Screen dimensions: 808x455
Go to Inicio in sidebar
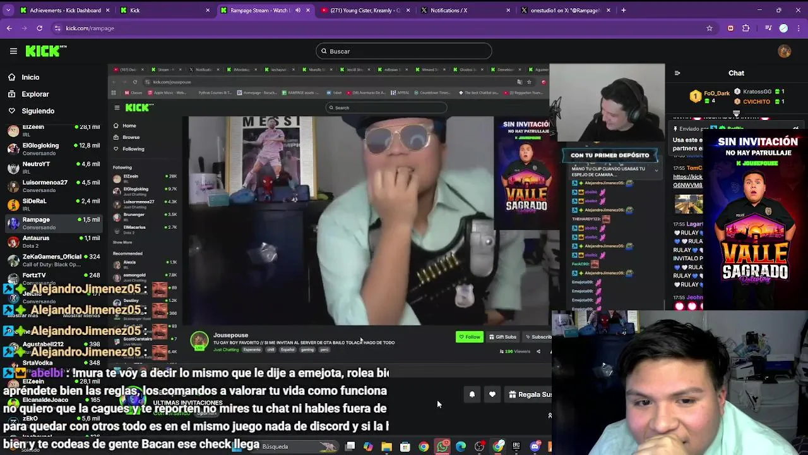click(30, 77)
